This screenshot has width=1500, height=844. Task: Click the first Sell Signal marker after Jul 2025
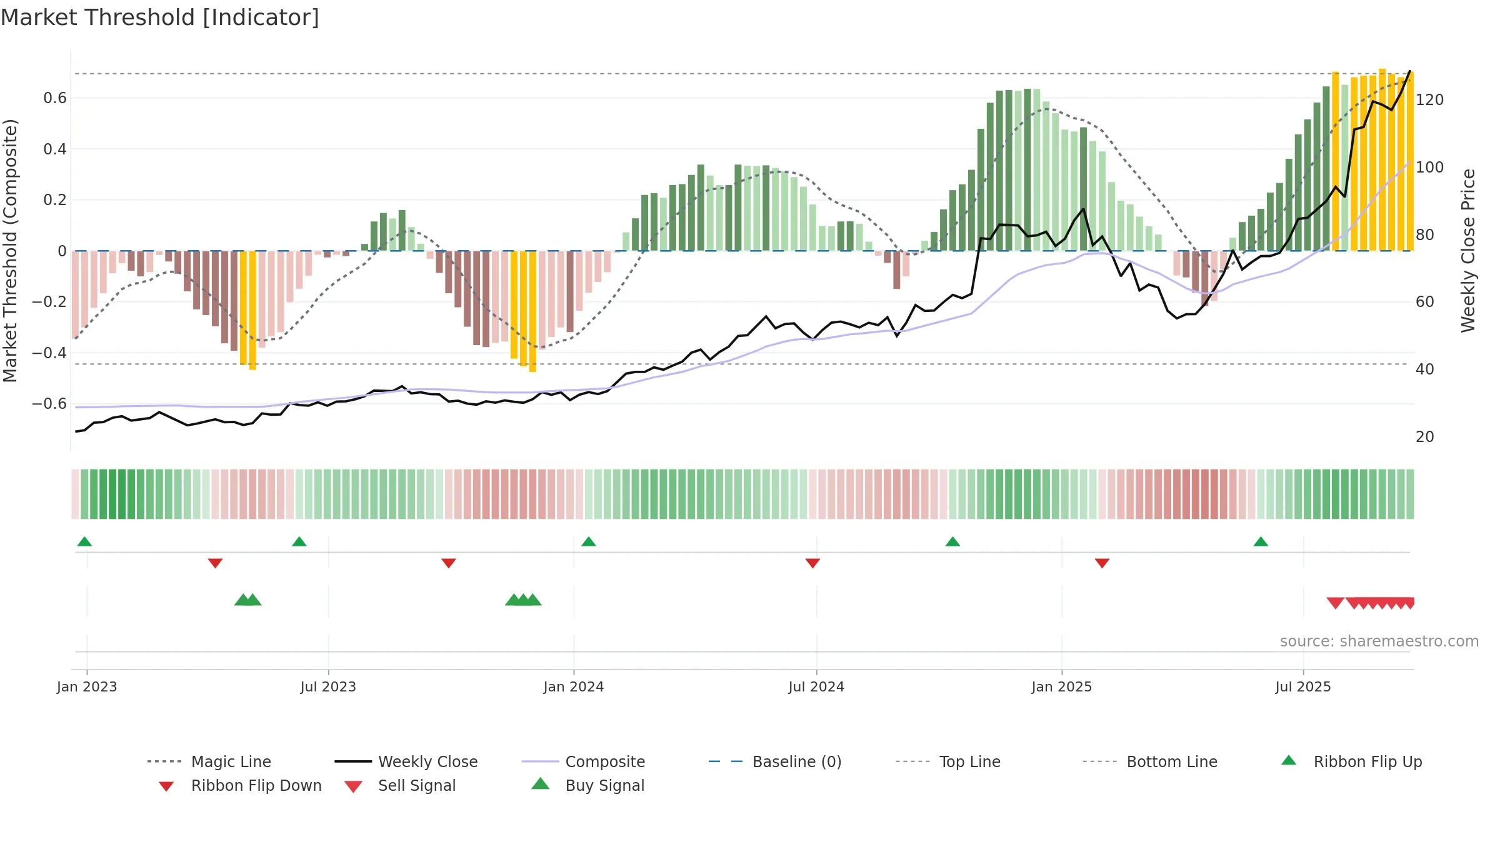click(x=1336, y=603)
